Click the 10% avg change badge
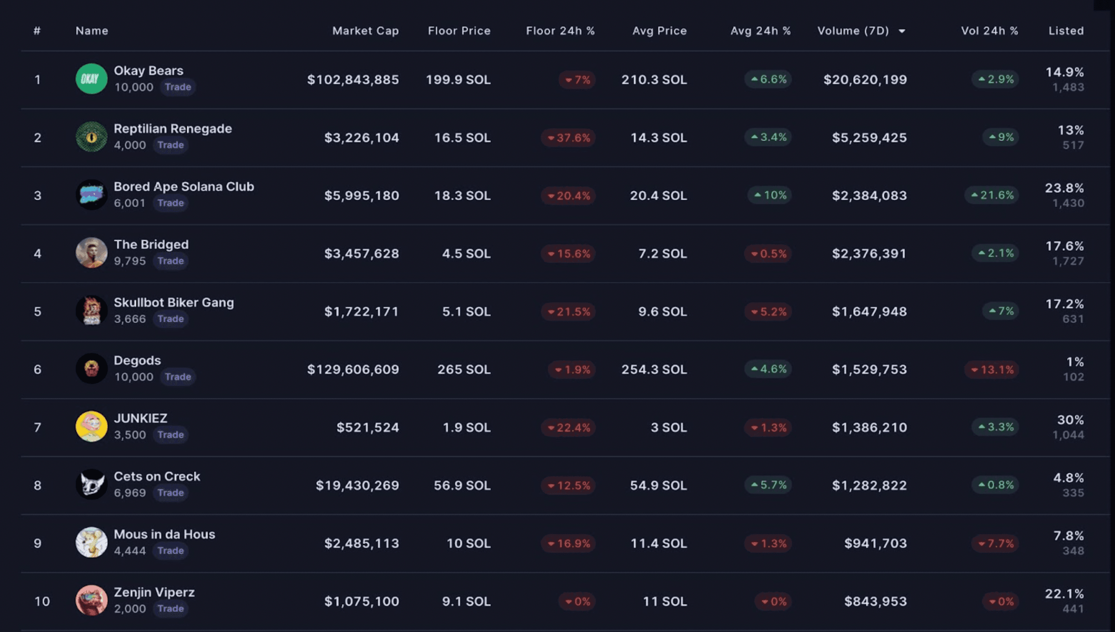Image resolution: width=1115 pixels, height=632 pixels. coord(769,195)
